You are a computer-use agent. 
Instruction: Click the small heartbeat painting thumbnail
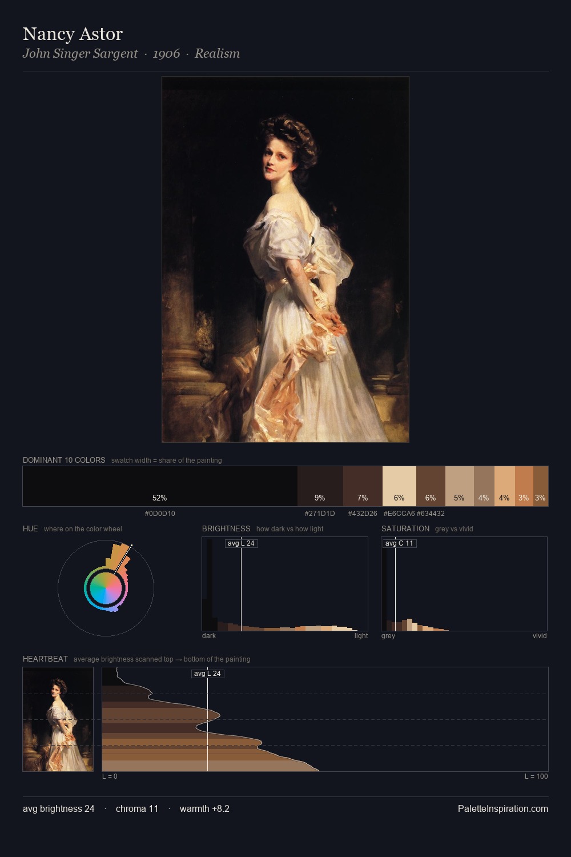point(58,719)
